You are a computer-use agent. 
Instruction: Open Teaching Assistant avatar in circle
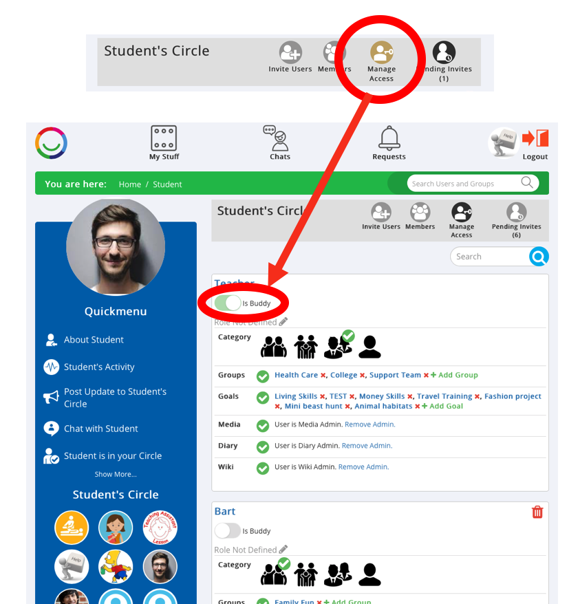(x=160, y=528)
